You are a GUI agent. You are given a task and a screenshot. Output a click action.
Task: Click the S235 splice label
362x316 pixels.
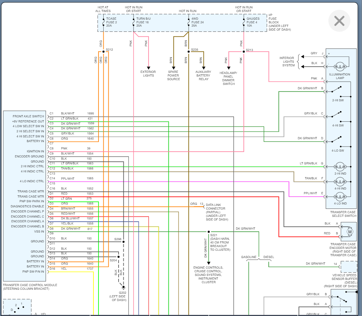[195, 50]
